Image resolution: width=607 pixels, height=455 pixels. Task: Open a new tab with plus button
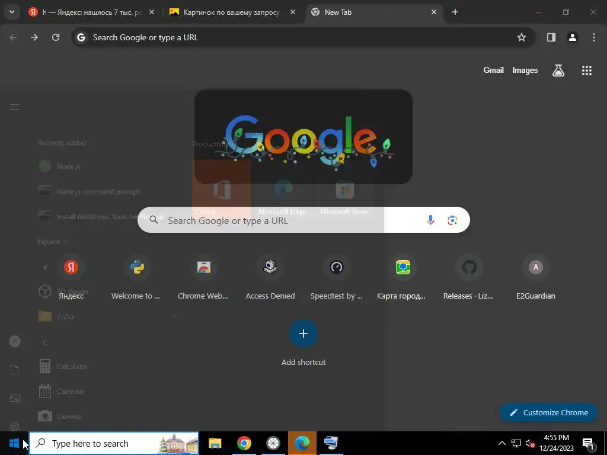pos(455,12)
